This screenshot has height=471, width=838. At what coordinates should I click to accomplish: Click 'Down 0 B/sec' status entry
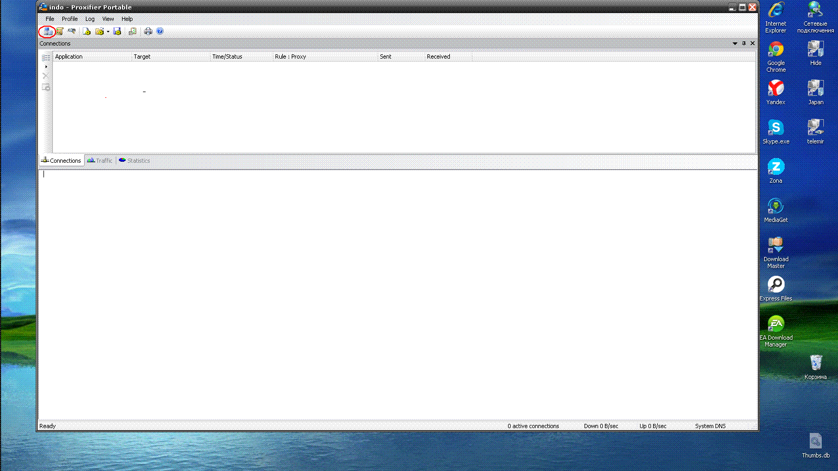[x=601, y=426]
